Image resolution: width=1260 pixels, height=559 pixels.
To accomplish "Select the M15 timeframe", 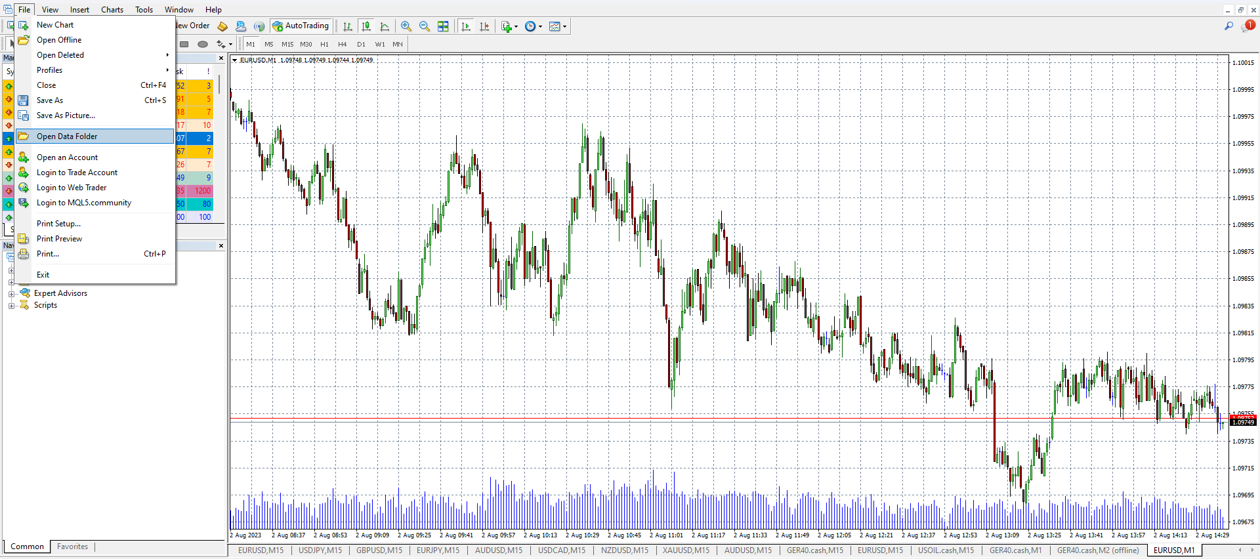I will (287, 44).
